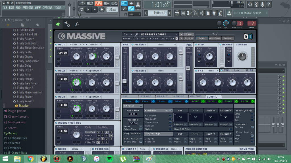
Task: Open Filter 1 type dropdown showing None
Action: [x=162, y=45]
